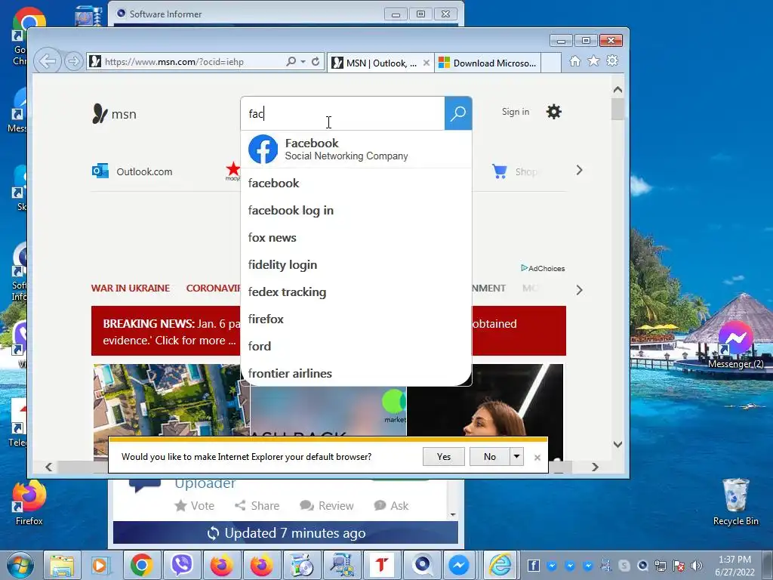Viewport: 773px width, 580px height.
Task: Show more MSN shortcuts with right chevron
Action: [579, 171]
